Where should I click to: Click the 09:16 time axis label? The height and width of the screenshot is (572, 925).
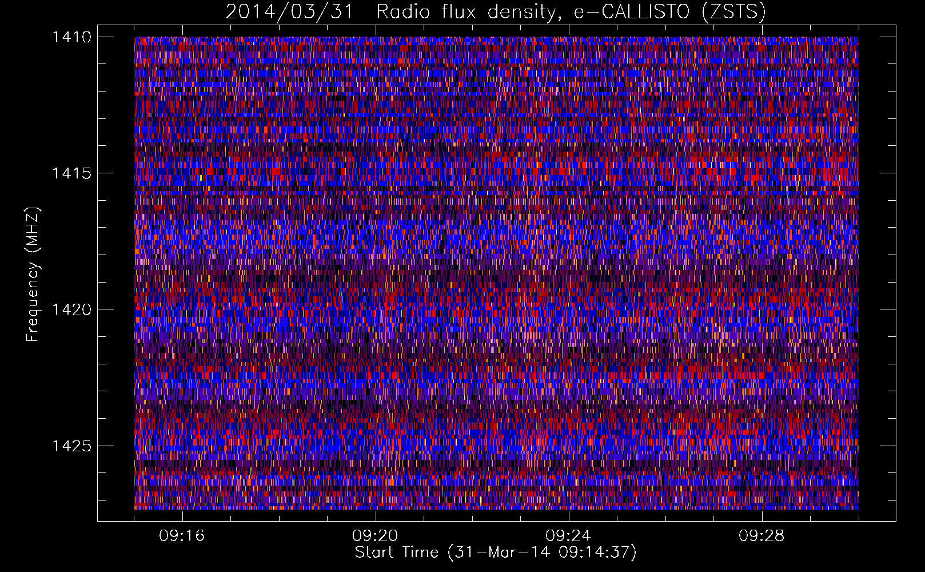click(x=182, y=535)
